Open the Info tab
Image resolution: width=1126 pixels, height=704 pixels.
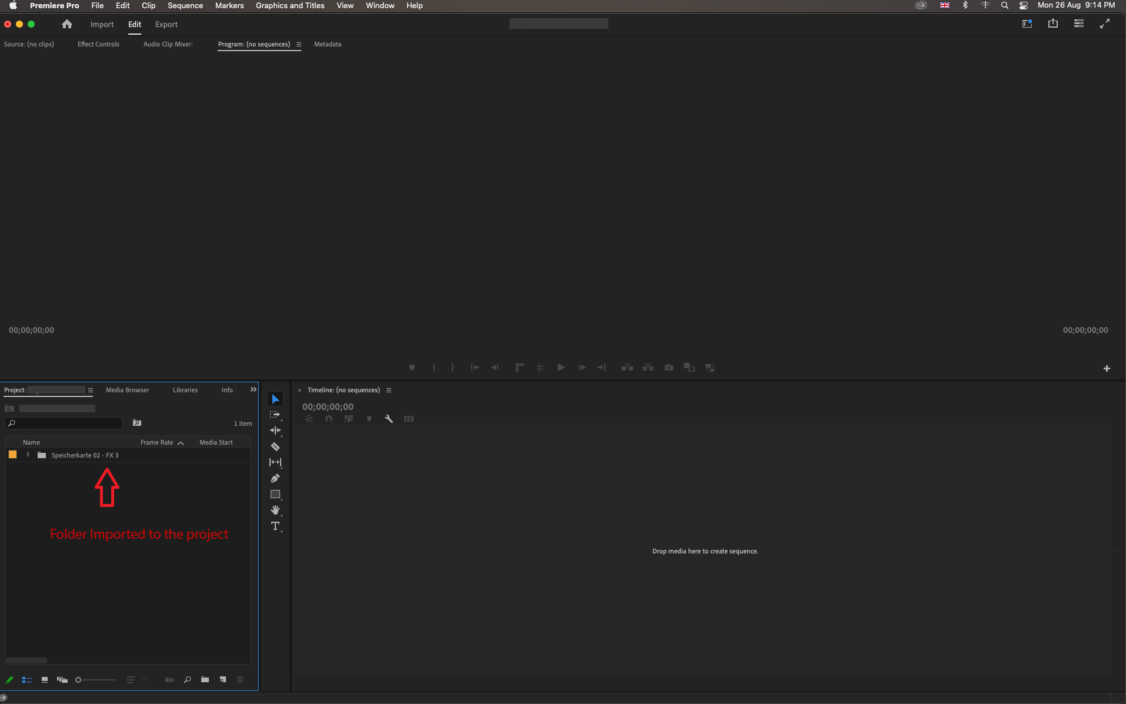click(227, 390)
